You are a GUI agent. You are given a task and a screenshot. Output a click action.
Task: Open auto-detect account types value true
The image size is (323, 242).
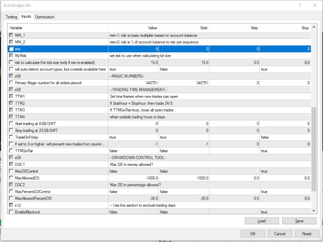pyautogui.click(x=133, y=69)
